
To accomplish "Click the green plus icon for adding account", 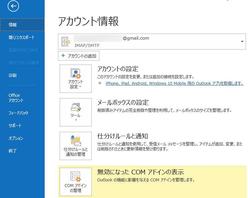I will pyautogui.click(x=63, y=56).
